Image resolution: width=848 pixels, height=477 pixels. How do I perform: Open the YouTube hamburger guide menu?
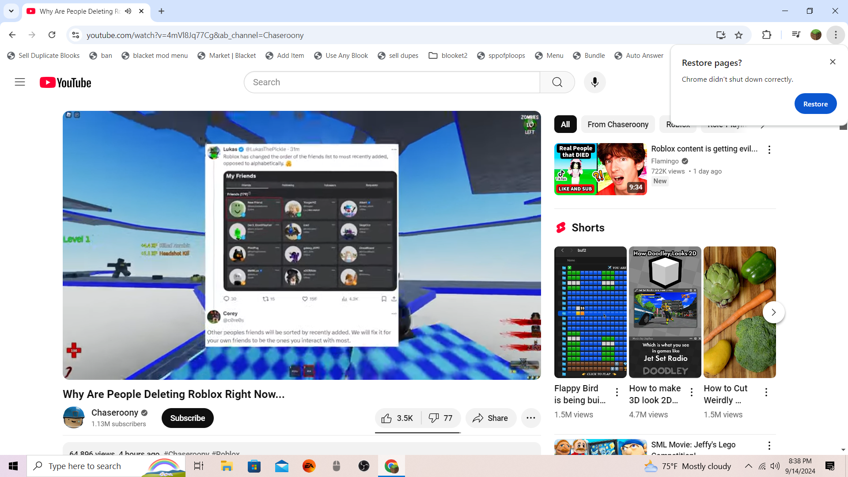coord(20,82)
